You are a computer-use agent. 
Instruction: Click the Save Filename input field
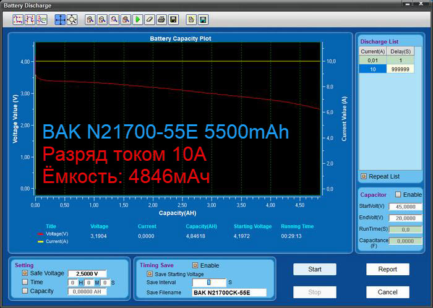228,293
